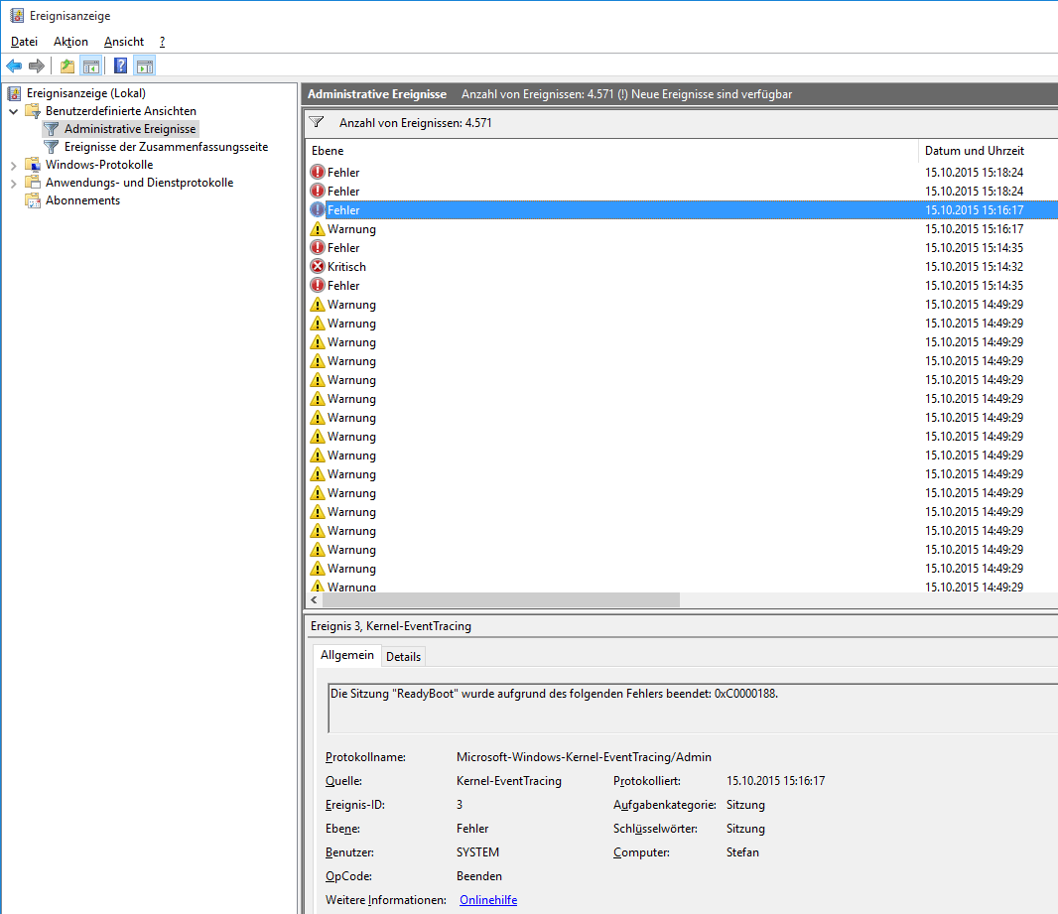Toggle the action pane toolbar icon
The height and width of the screenshot is (914, 1058).
click(x=144, y=66)
